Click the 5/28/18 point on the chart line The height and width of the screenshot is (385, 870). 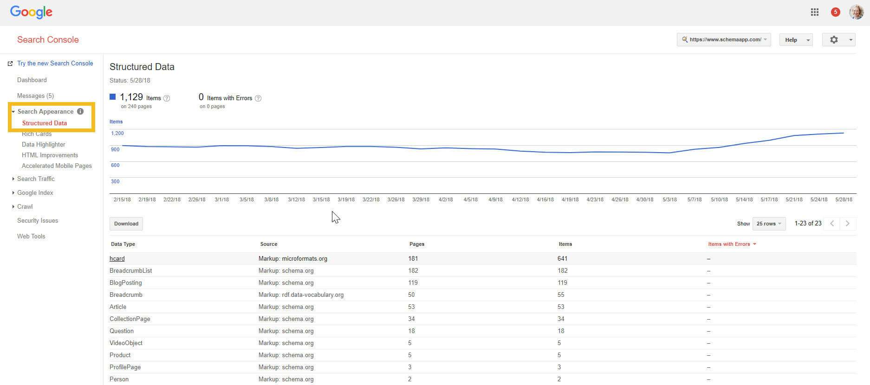(843, 133)
